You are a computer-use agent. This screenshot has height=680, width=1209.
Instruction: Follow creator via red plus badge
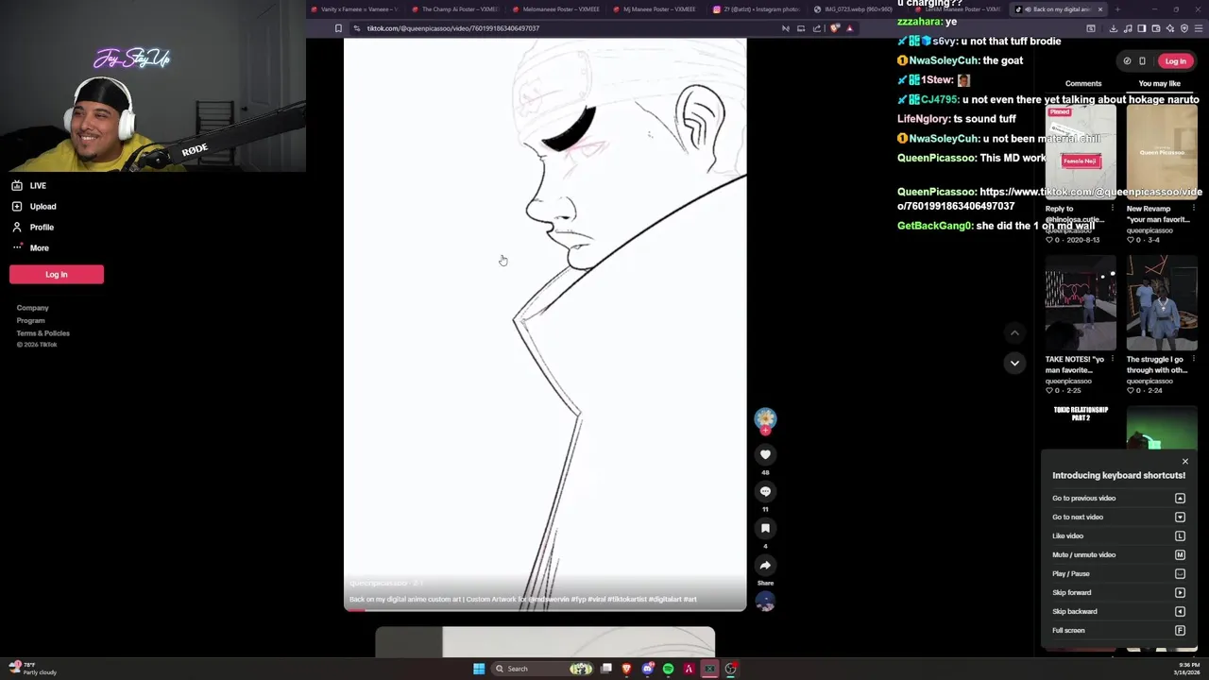[x=765, y=431]
